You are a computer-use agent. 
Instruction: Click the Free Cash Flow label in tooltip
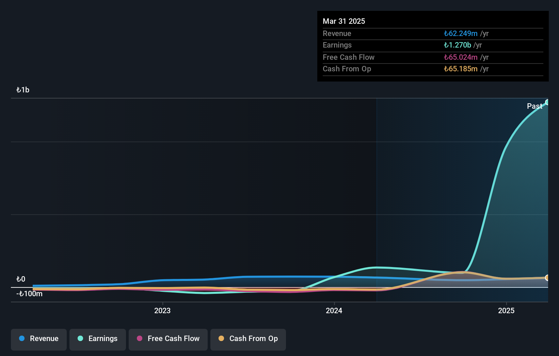click(349, 57)
